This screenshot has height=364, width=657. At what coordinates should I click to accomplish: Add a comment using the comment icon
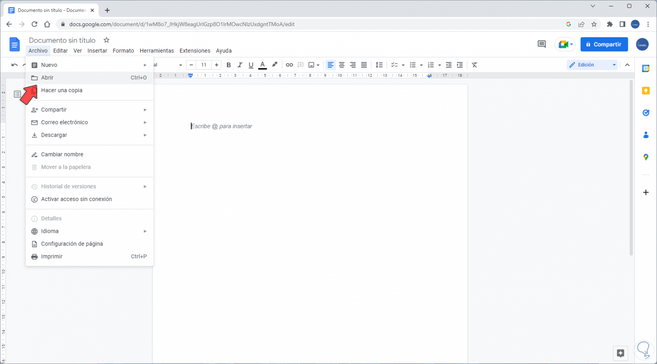coord(301,65)
